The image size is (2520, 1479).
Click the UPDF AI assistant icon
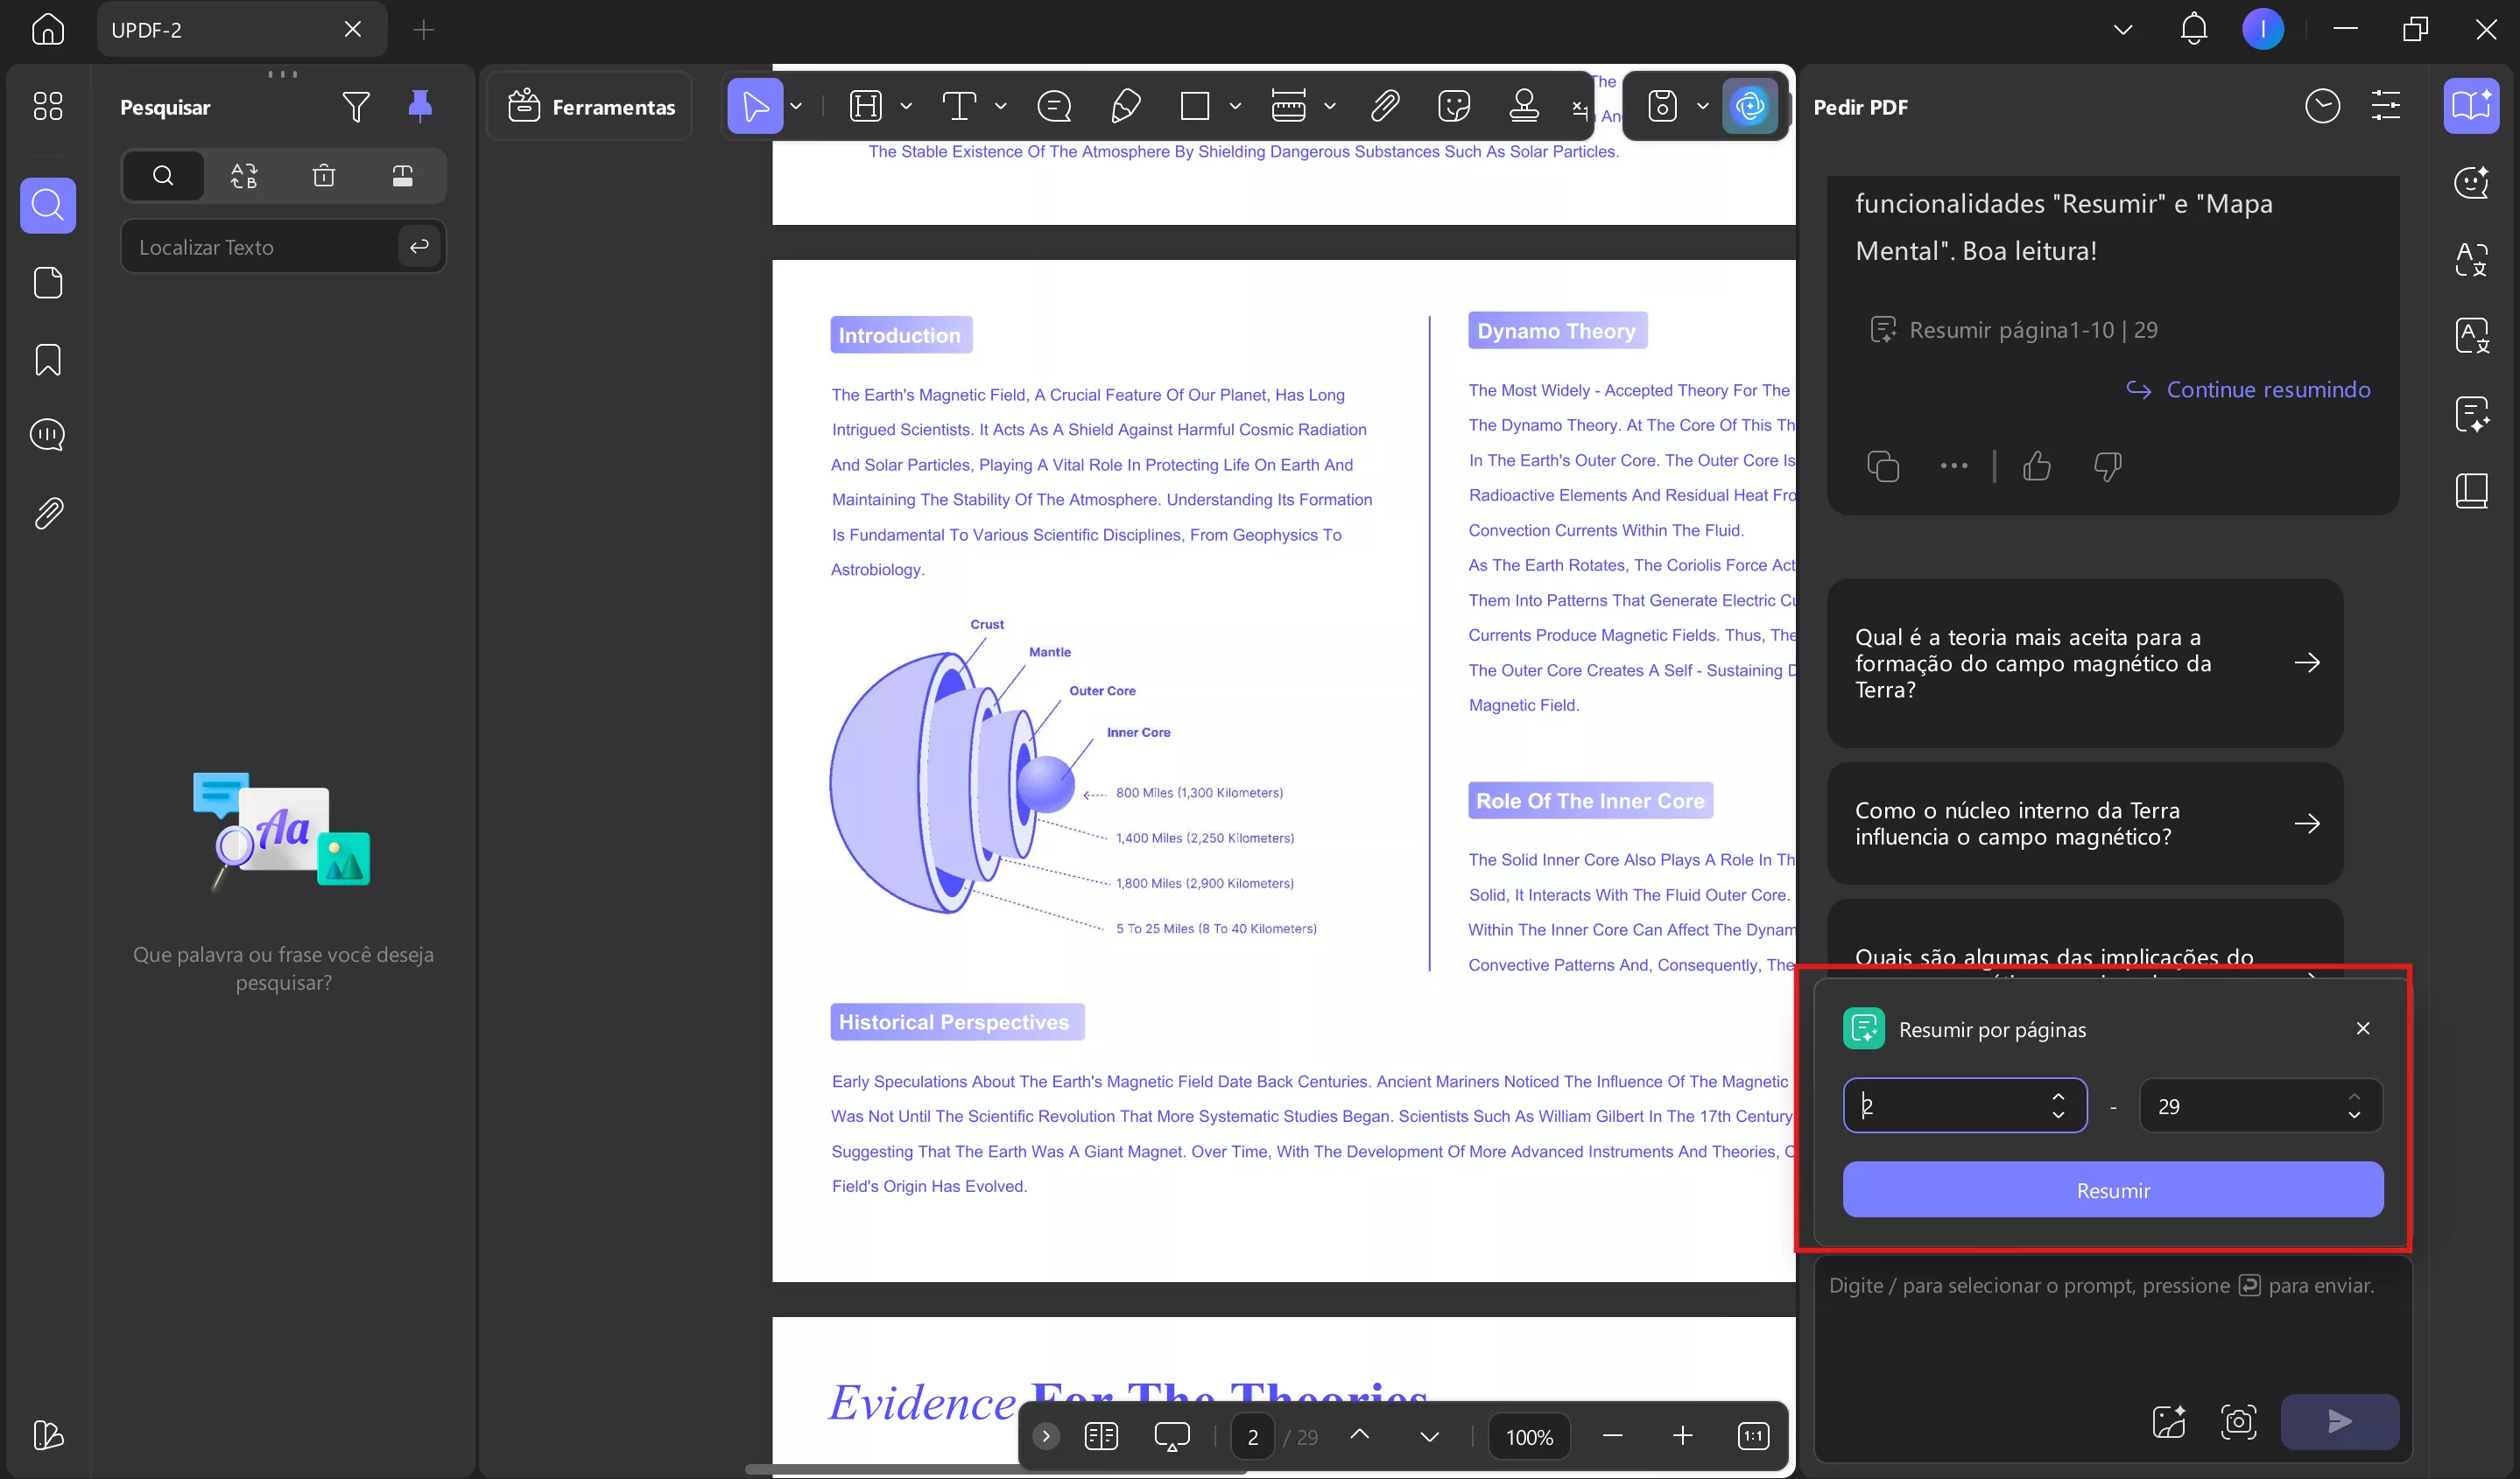click(x=1749, y=106)
